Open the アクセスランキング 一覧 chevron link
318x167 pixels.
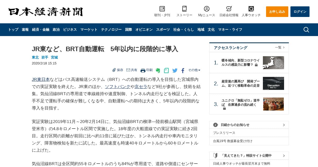[x=280, y=47]
